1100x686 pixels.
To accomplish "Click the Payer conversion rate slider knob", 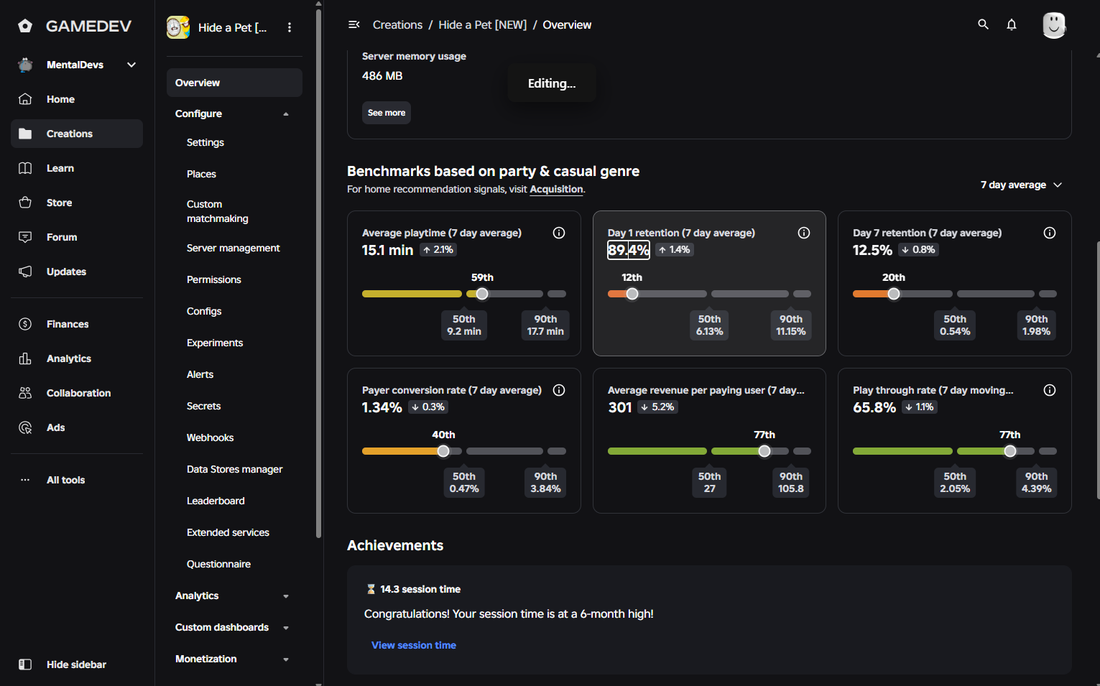I will click(x=443, y=451).
